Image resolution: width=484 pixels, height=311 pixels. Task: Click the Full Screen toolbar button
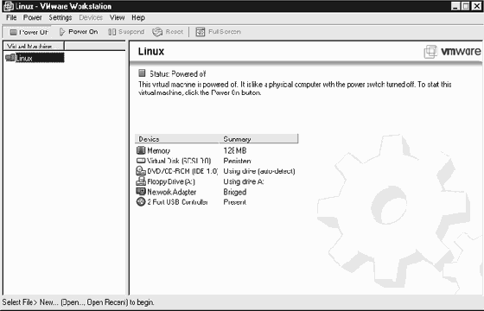pos(218,32)
